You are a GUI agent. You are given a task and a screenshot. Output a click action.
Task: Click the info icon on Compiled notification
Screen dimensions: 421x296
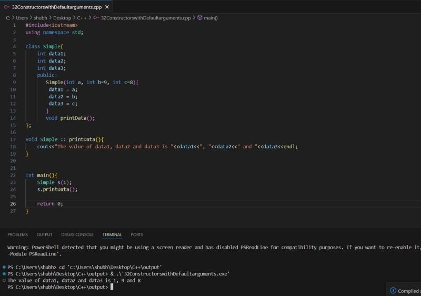[393, 290]
